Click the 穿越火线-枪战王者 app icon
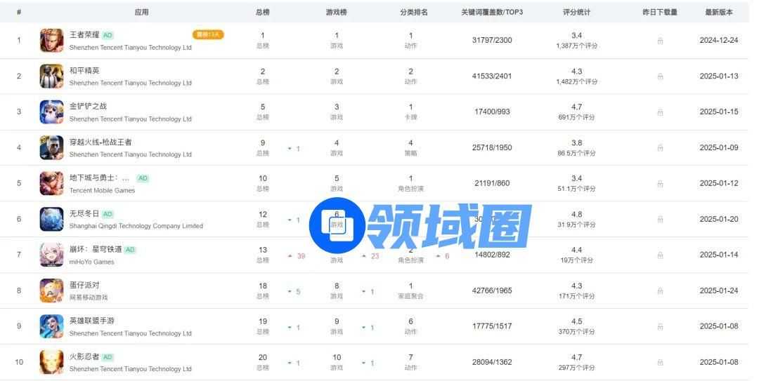 click(x=51, y=148)
